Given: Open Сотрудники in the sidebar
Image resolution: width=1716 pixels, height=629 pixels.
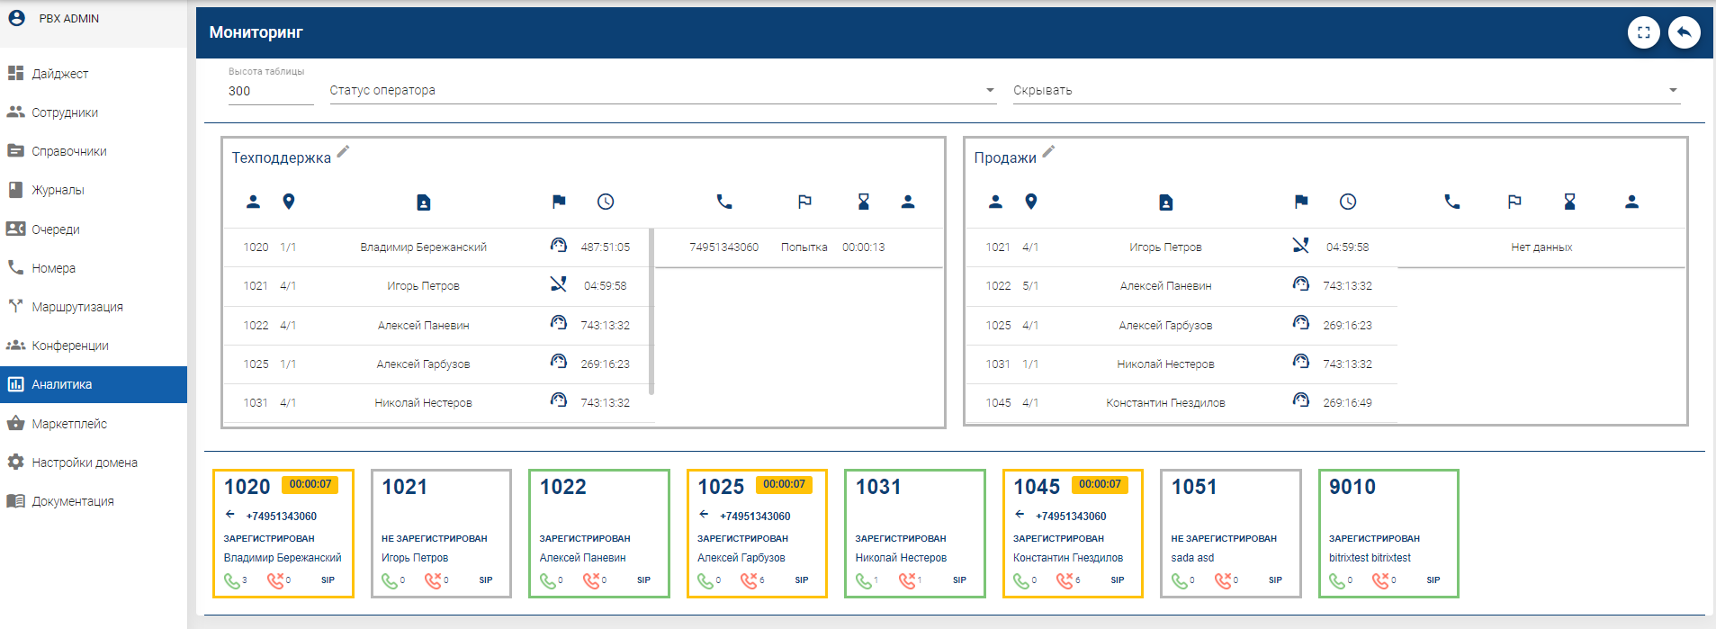Looking at the screenshot, I should 65,112.
